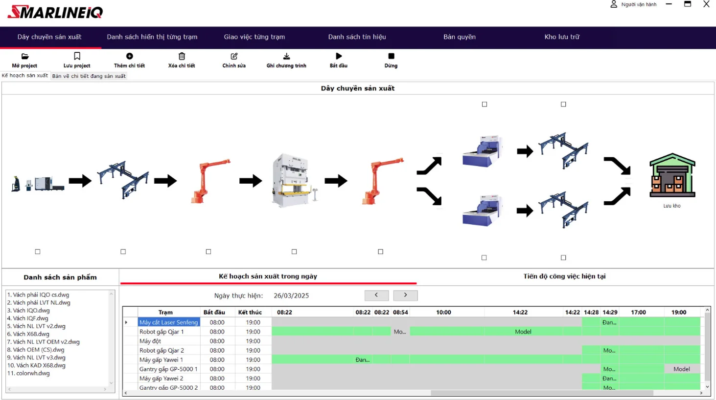Start the line with Bắt đầu play icon
The image size is (716, 400).
point(339,56)
